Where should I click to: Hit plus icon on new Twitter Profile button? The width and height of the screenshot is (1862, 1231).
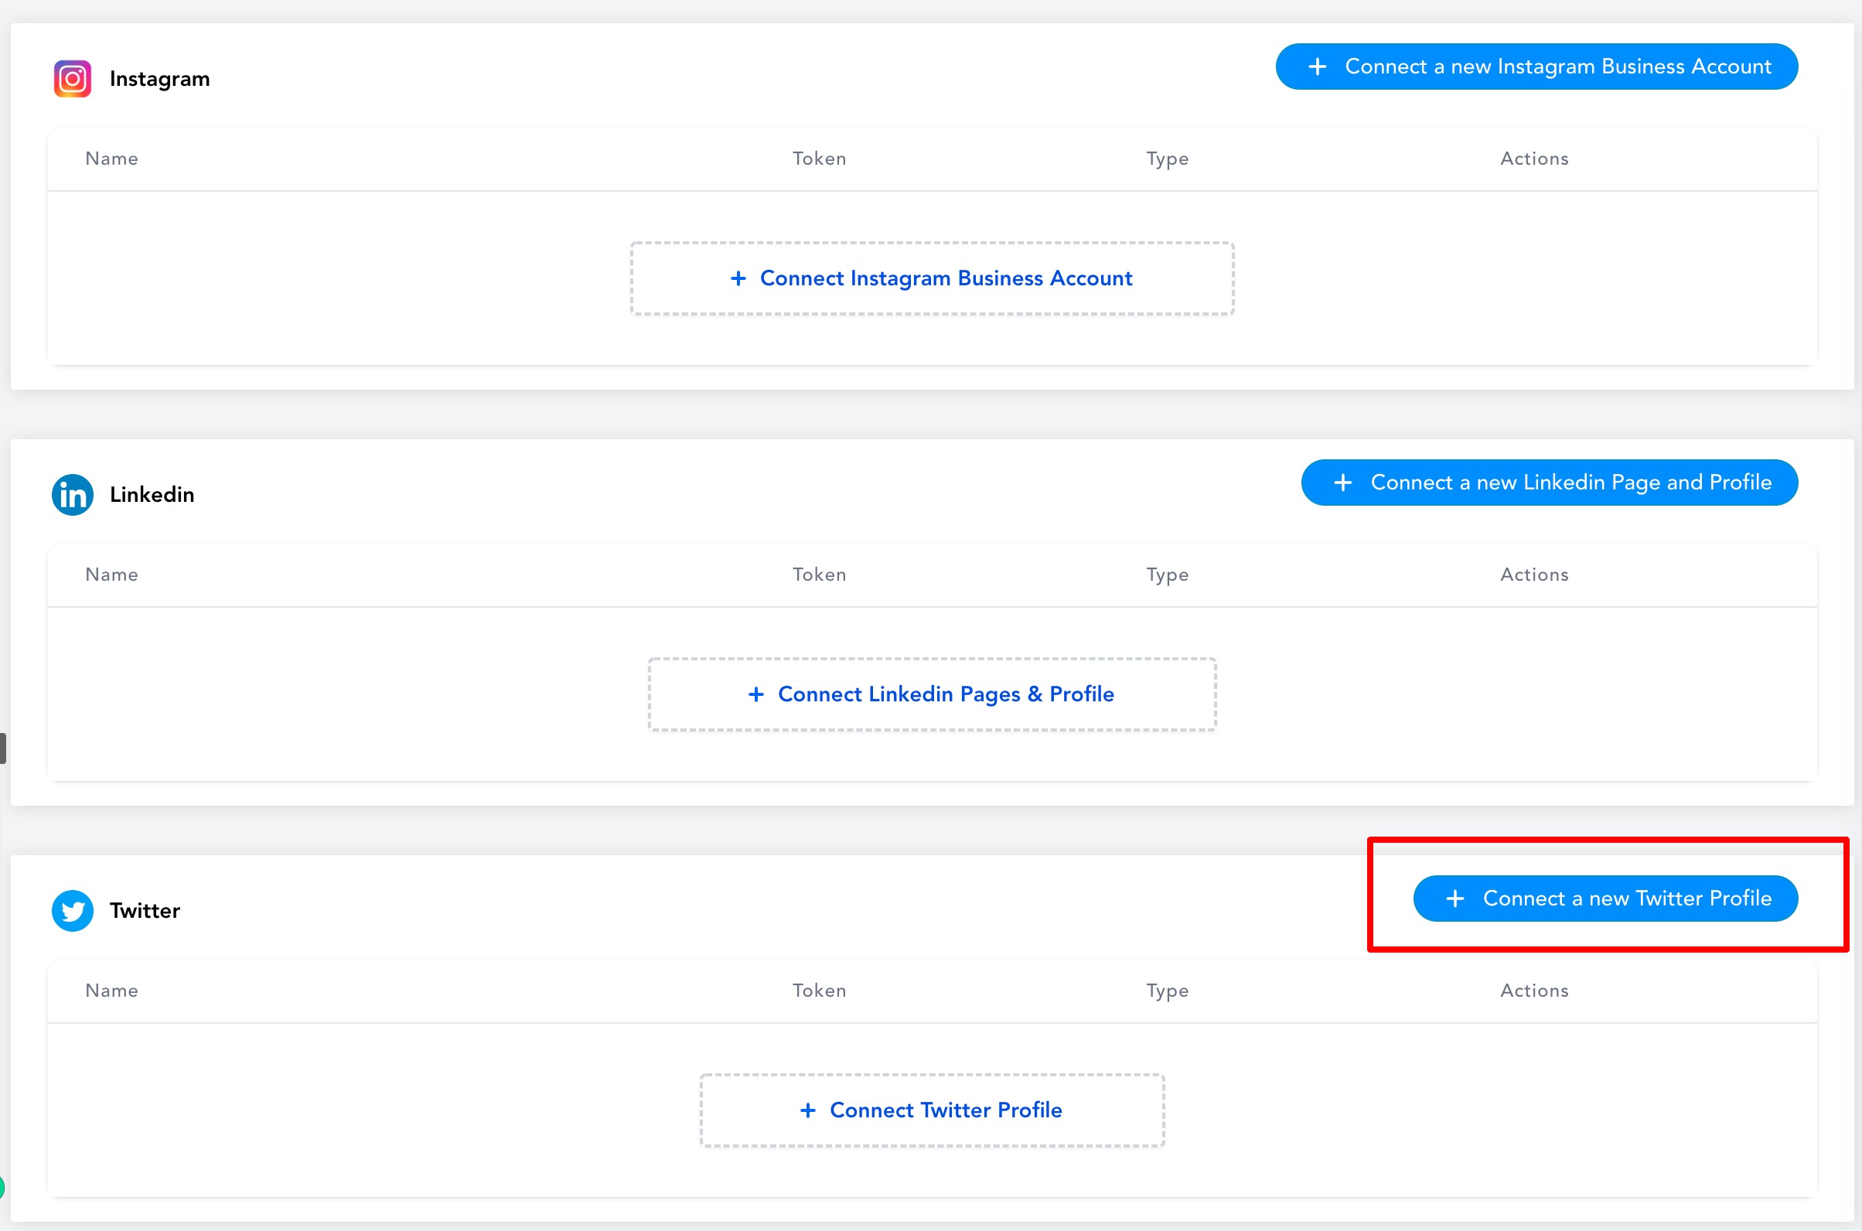[x=1455, y=899]
